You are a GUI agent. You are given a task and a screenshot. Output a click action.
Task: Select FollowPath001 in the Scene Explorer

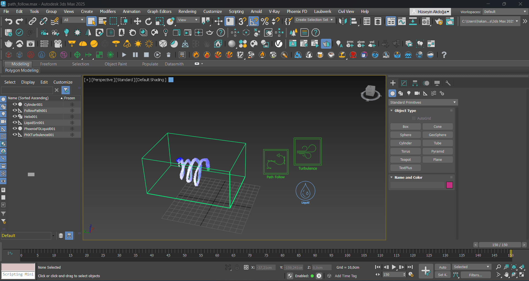(x=36, y=111)
